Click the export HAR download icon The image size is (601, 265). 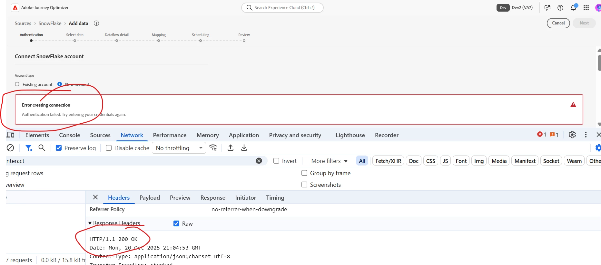244,148
